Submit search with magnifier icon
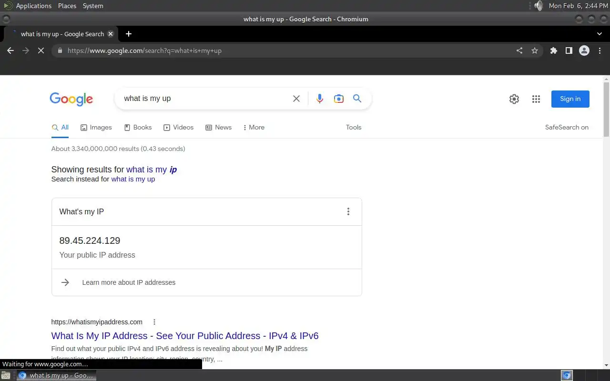Screen dimensions: 610x381 357,99
